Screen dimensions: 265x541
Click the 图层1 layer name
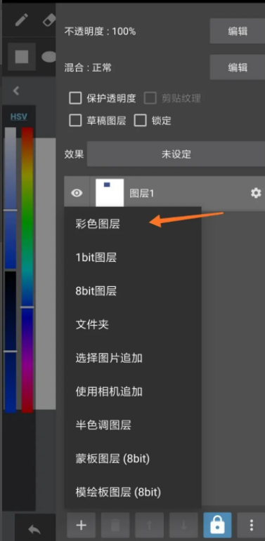coord(142,193)
